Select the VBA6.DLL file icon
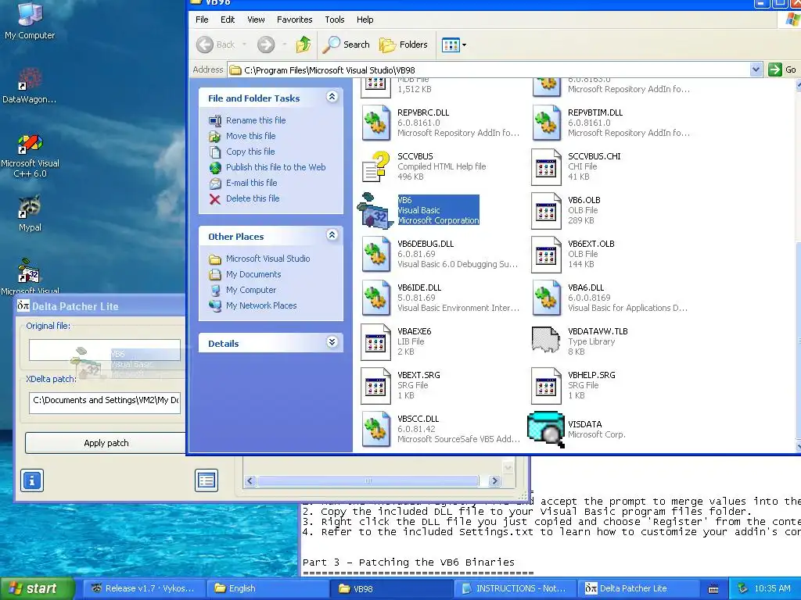 click(x=546, y=298)
